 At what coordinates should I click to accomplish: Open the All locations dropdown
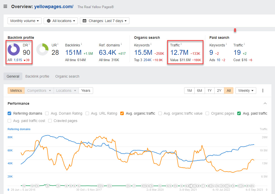(61, 21)
